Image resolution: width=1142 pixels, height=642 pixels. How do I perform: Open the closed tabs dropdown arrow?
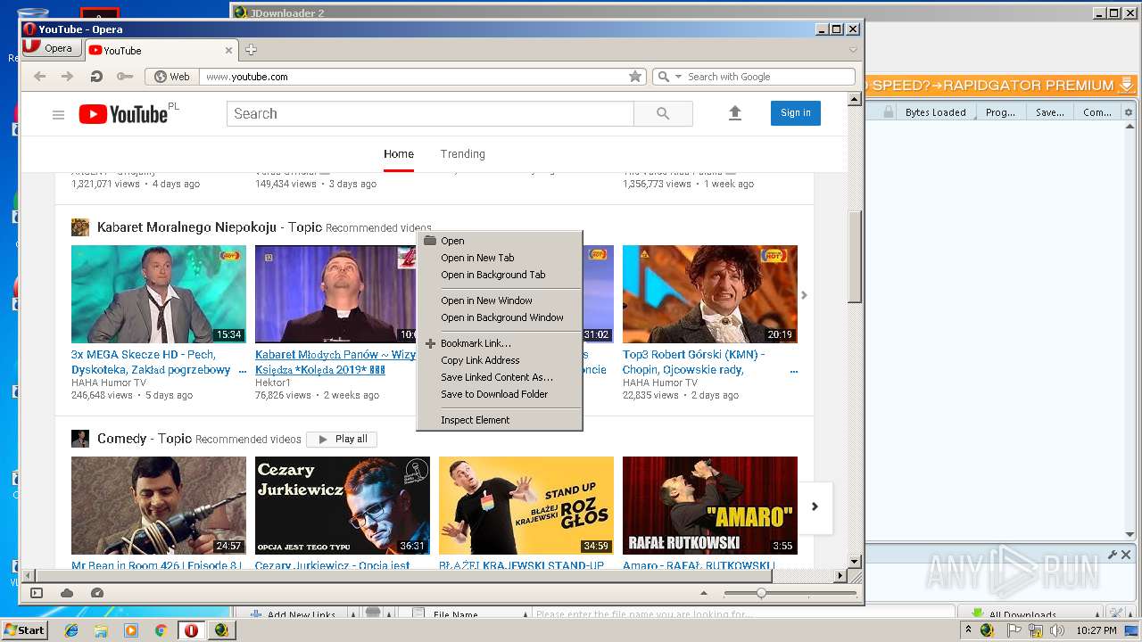[853, 50]
